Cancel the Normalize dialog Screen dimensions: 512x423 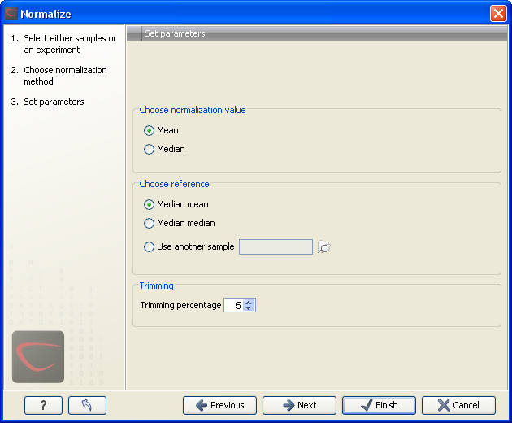(459, 405)
